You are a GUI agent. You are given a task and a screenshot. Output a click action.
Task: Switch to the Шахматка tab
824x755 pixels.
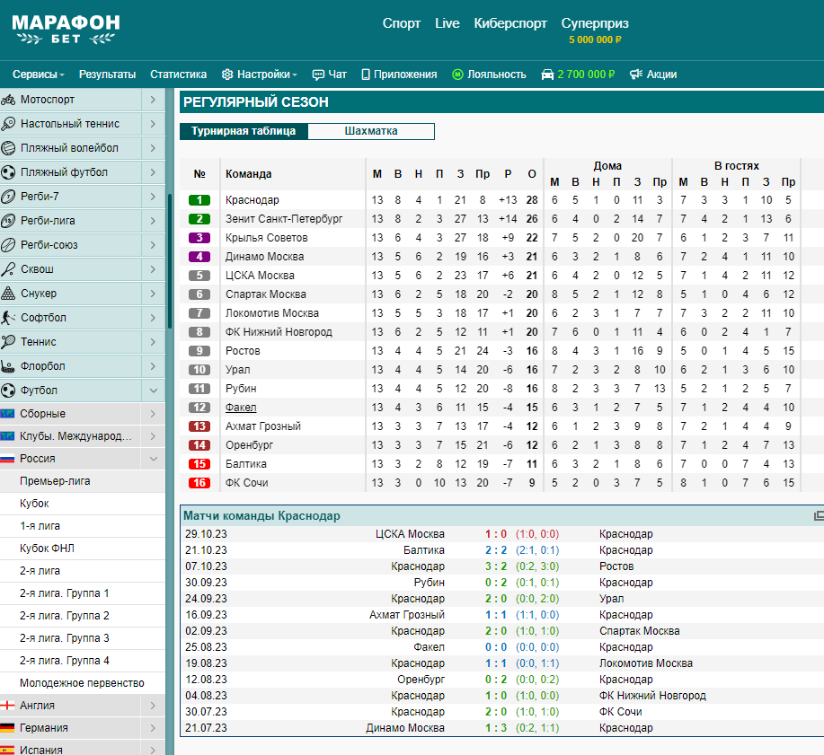coord(371,131)
